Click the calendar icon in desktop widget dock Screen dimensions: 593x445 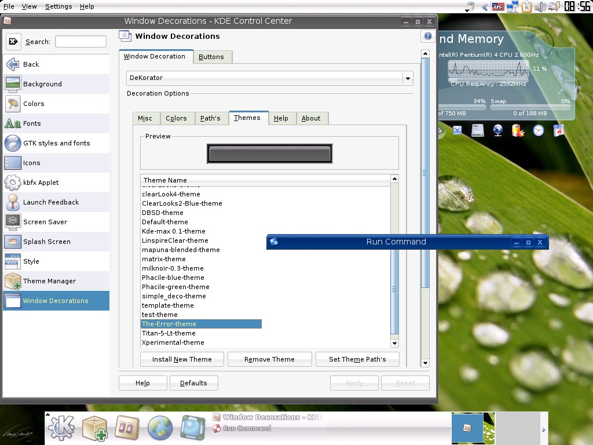click(x=559, y=130)
